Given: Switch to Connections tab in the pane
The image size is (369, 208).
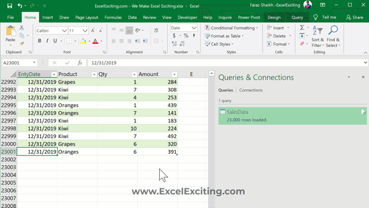Looking at the screenshot, I should [x=251, y=90].
